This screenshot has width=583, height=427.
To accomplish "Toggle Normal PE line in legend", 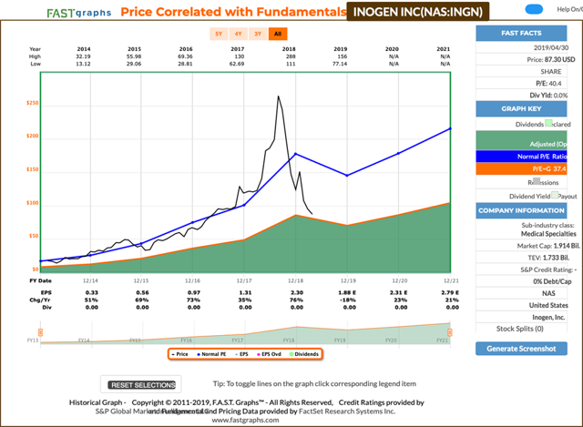I will tap(211, 354).
